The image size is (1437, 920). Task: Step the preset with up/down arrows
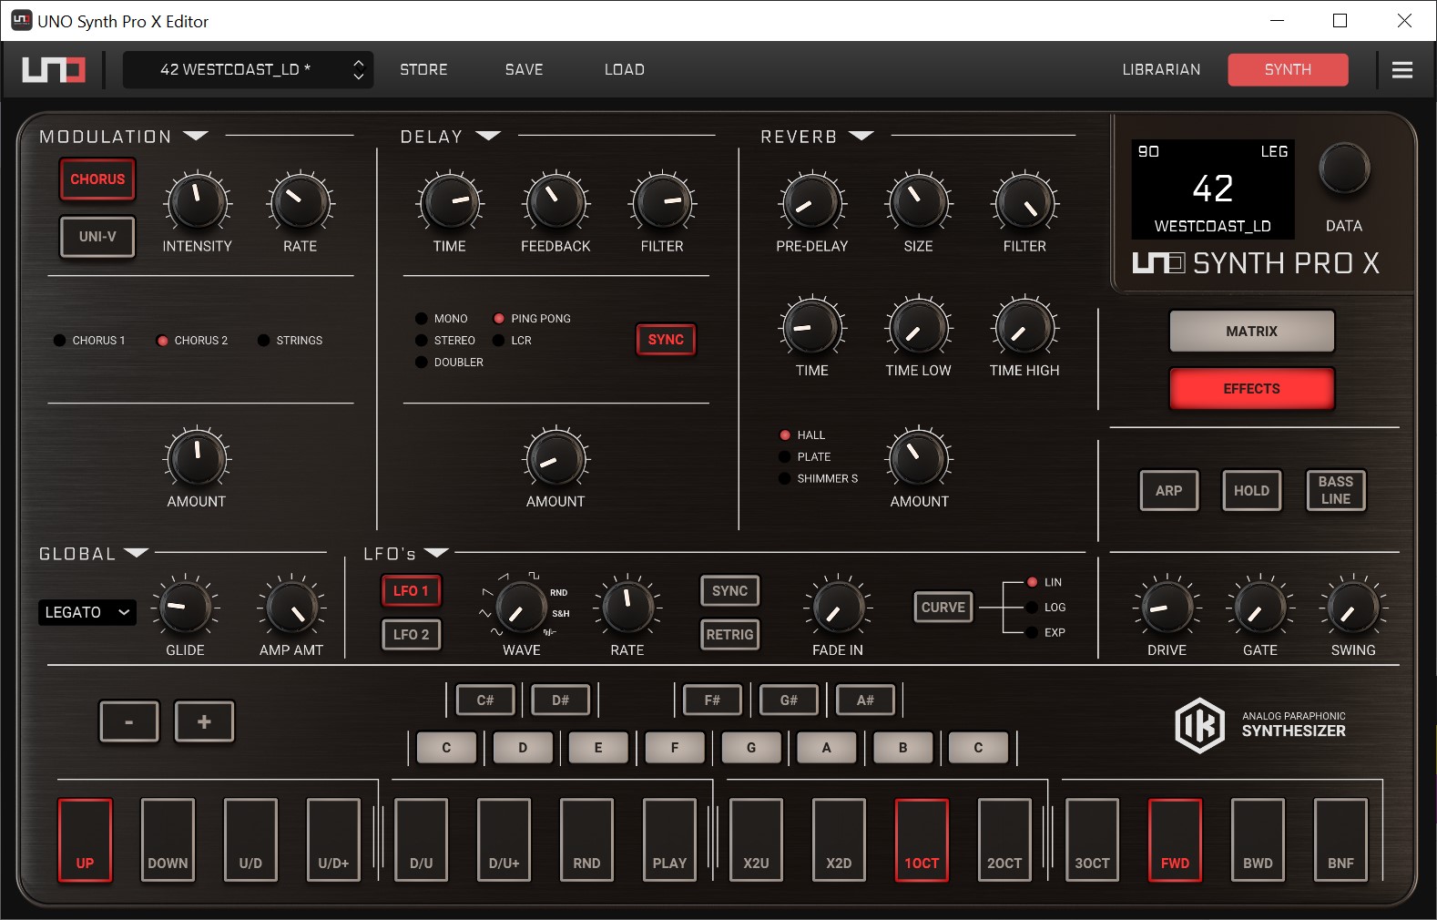point(359,69)
